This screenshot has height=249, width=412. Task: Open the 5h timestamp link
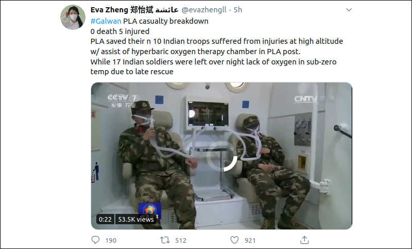238,10
